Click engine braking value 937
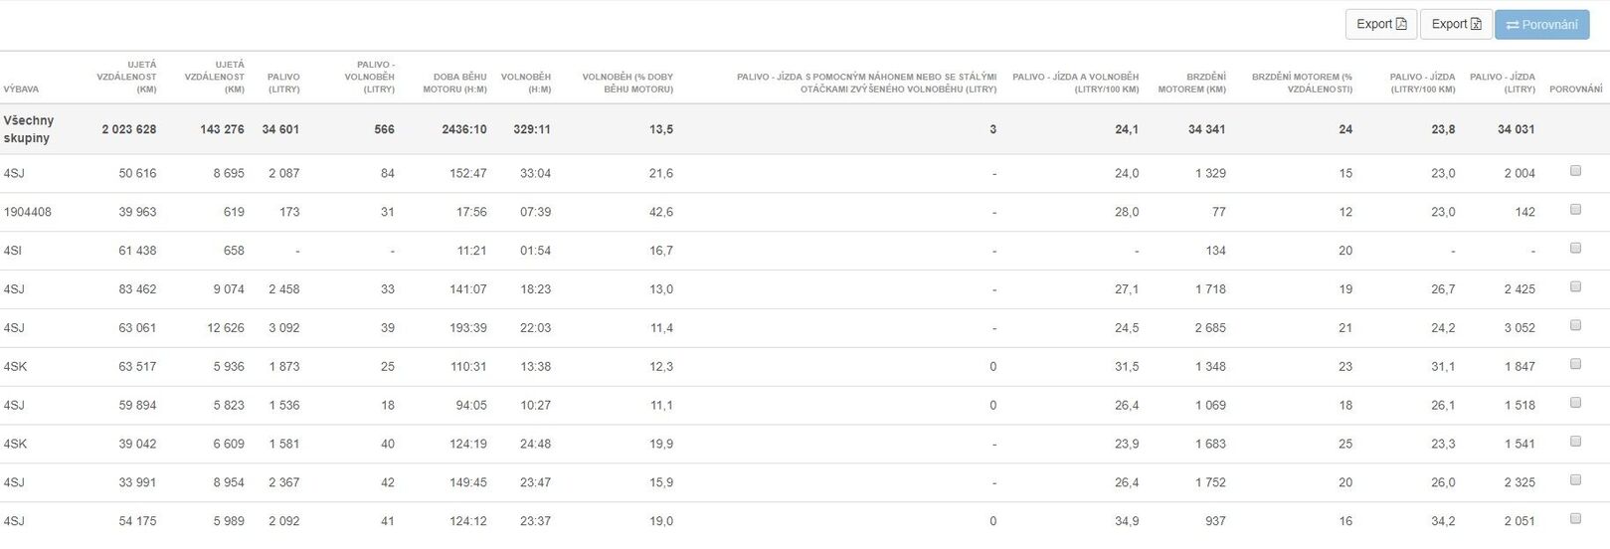The width and height of the screenshot is (1610, 549). (x=1215, y=521)
